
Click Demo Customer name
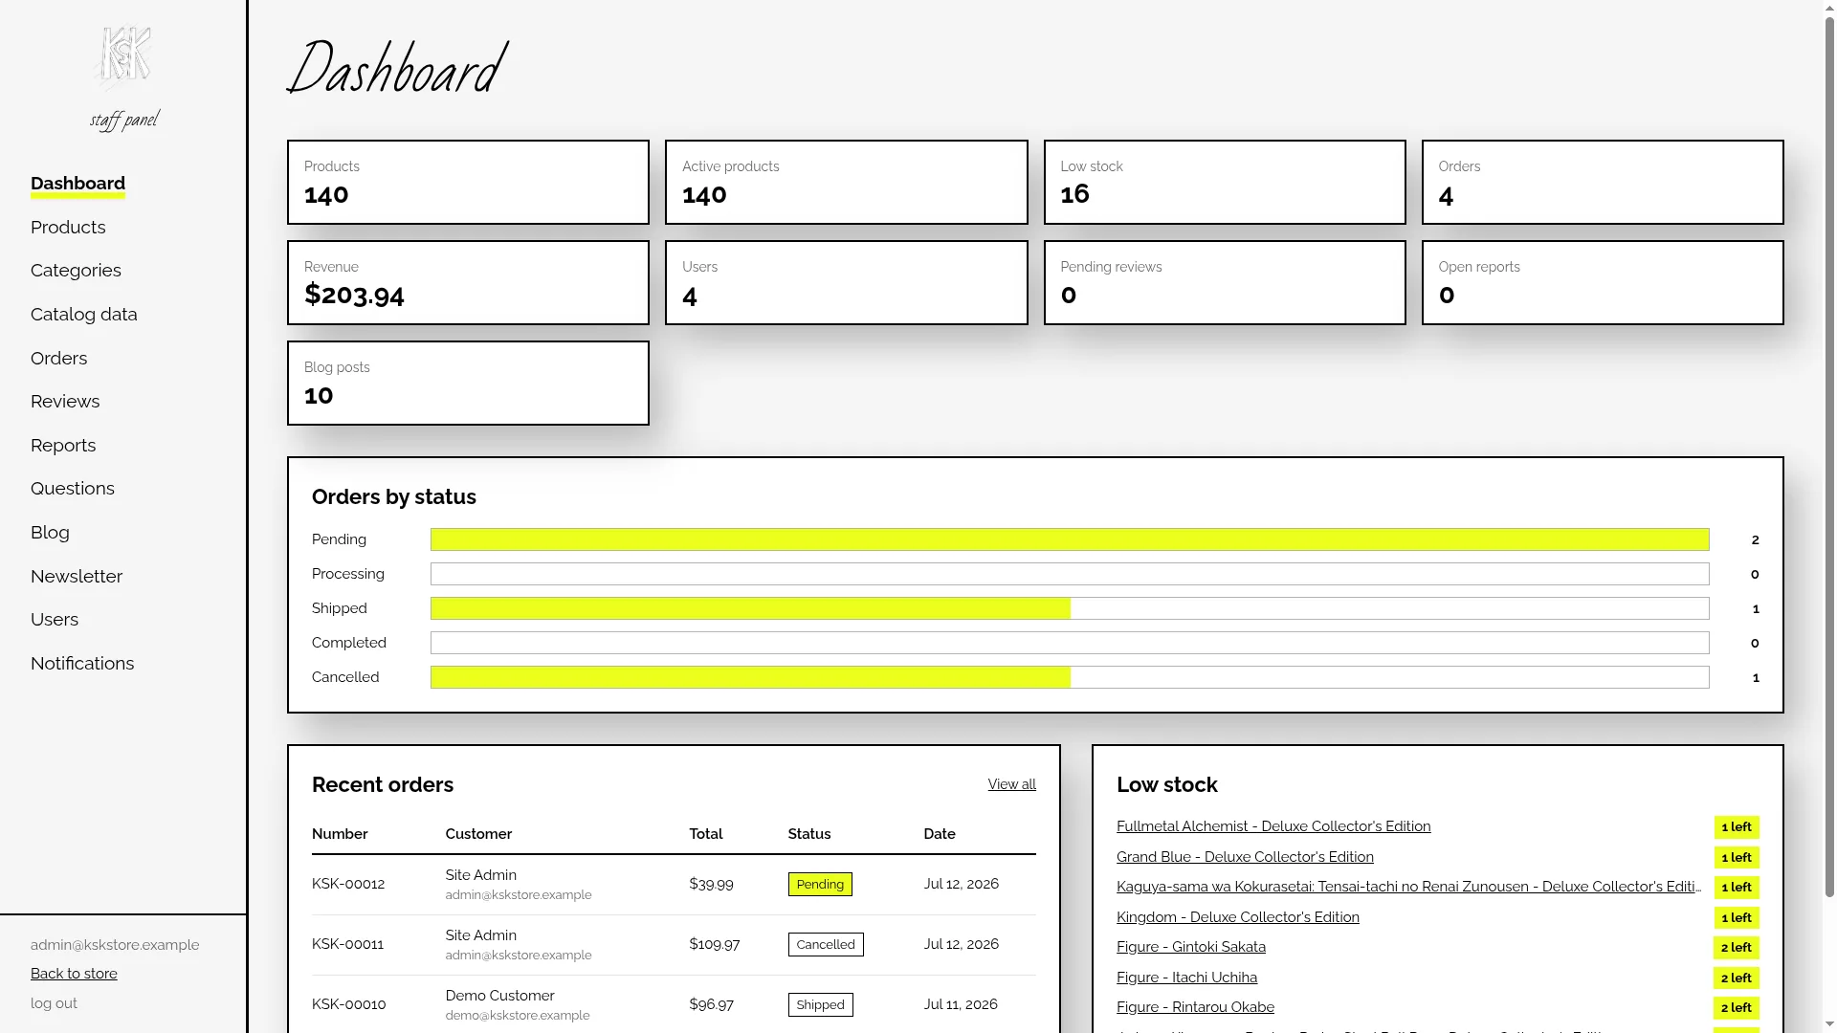499,996
